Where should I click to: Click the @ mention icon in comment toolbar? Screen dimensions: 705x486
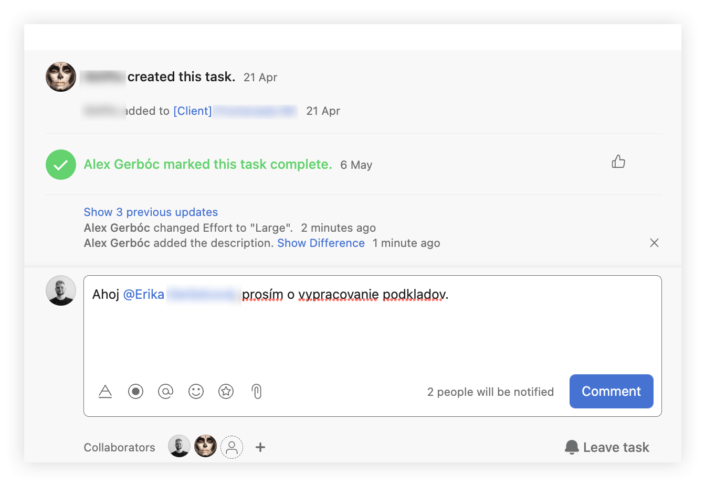[165, 392]
